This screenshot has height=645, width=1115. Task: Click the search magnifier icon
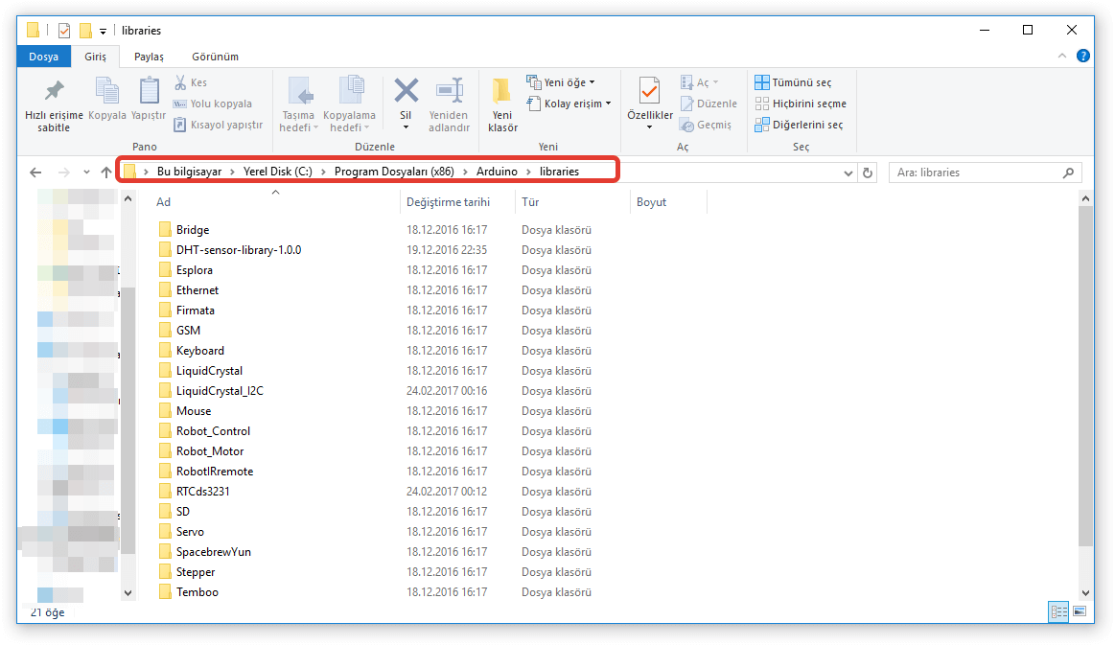[x=1068, y=173]
